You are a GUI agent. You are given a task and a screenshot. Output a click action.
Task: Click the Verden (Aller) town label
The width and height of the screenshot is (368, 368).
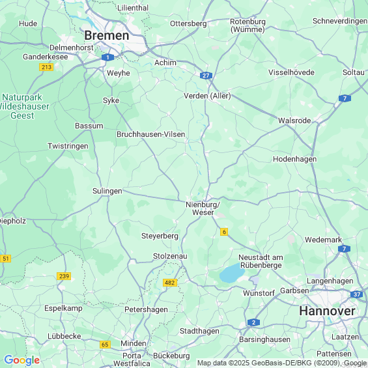207,96
